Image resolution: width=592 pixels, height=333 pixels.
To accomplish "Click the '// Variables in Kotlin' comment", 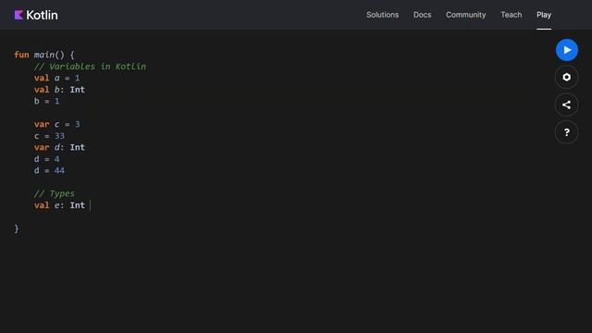I will coord(90,67).
